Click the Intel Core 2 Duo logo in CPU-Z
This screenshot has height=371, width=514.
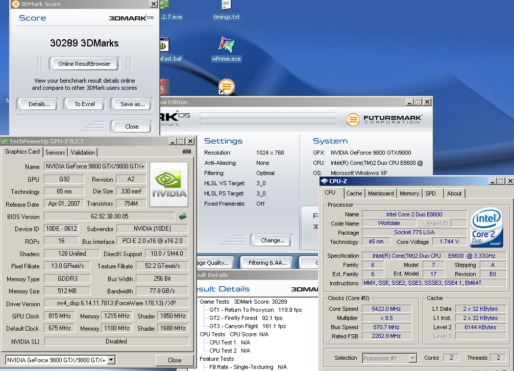(487, 228)
